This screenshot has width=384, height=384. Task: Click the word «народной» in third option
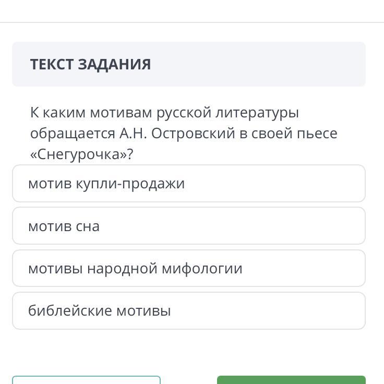point(122,269)
